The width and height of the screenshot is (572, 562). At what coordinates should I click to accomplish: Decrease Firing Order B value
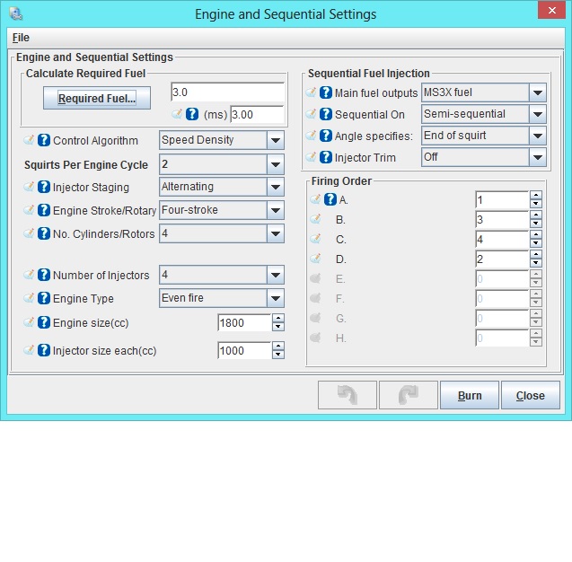[x=536, y=224]
